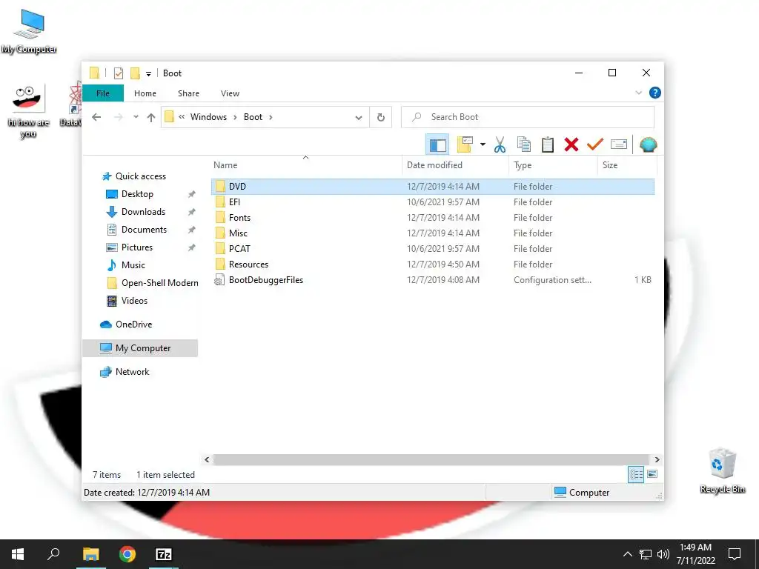The height and width of the screenshot is (569, 759).
Task: Click Boot in the address breadcrumb
Action: click(x=253, y=117)
